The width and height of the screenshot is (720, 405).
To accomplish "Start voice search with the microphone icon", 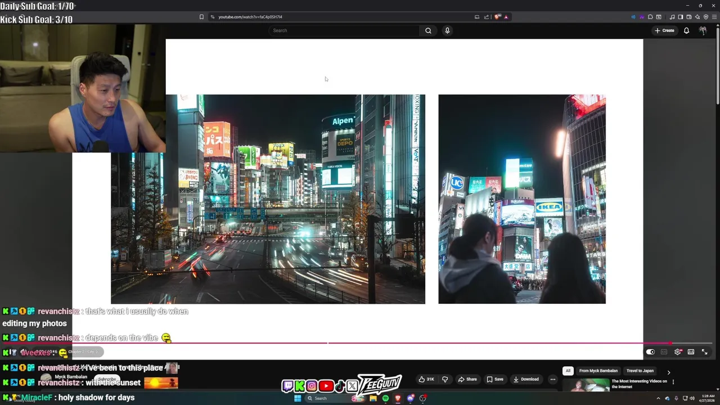I will 447,30.
